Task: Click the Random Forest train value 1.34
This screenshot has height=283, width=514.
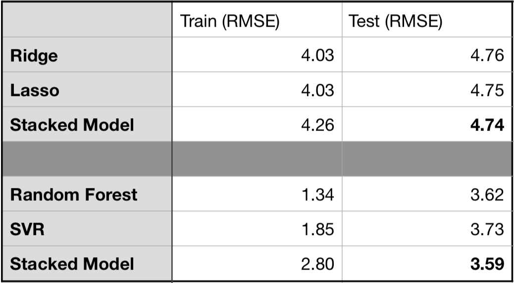Action: [x=317, y=194]
